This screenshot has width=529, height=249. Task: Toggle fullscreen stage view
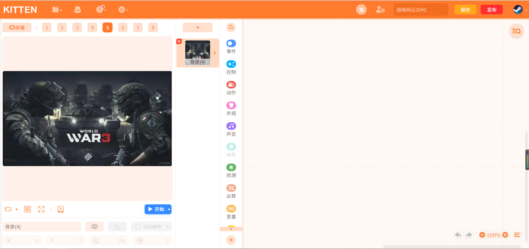(x=41, y=209)
